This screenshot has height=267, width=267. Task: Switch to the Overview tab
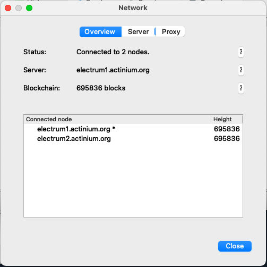click(100, 32)
